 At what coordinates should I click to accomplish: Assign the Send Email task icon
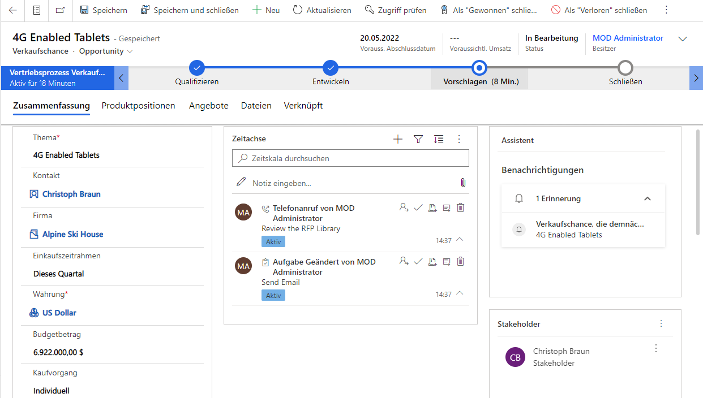404,261
